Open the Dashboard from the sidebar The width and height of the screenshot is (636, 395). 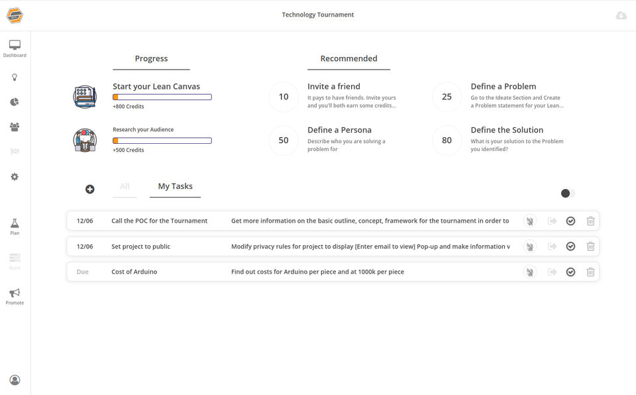click(15, 48)
